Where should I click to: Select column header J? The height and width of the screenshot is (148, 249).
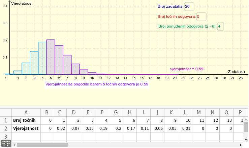157,112
